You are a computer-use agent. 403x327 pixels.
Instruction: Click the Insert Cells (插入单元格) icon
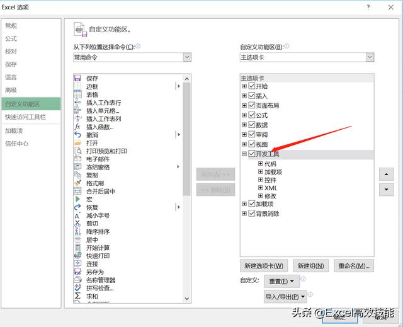coord(77,110)
